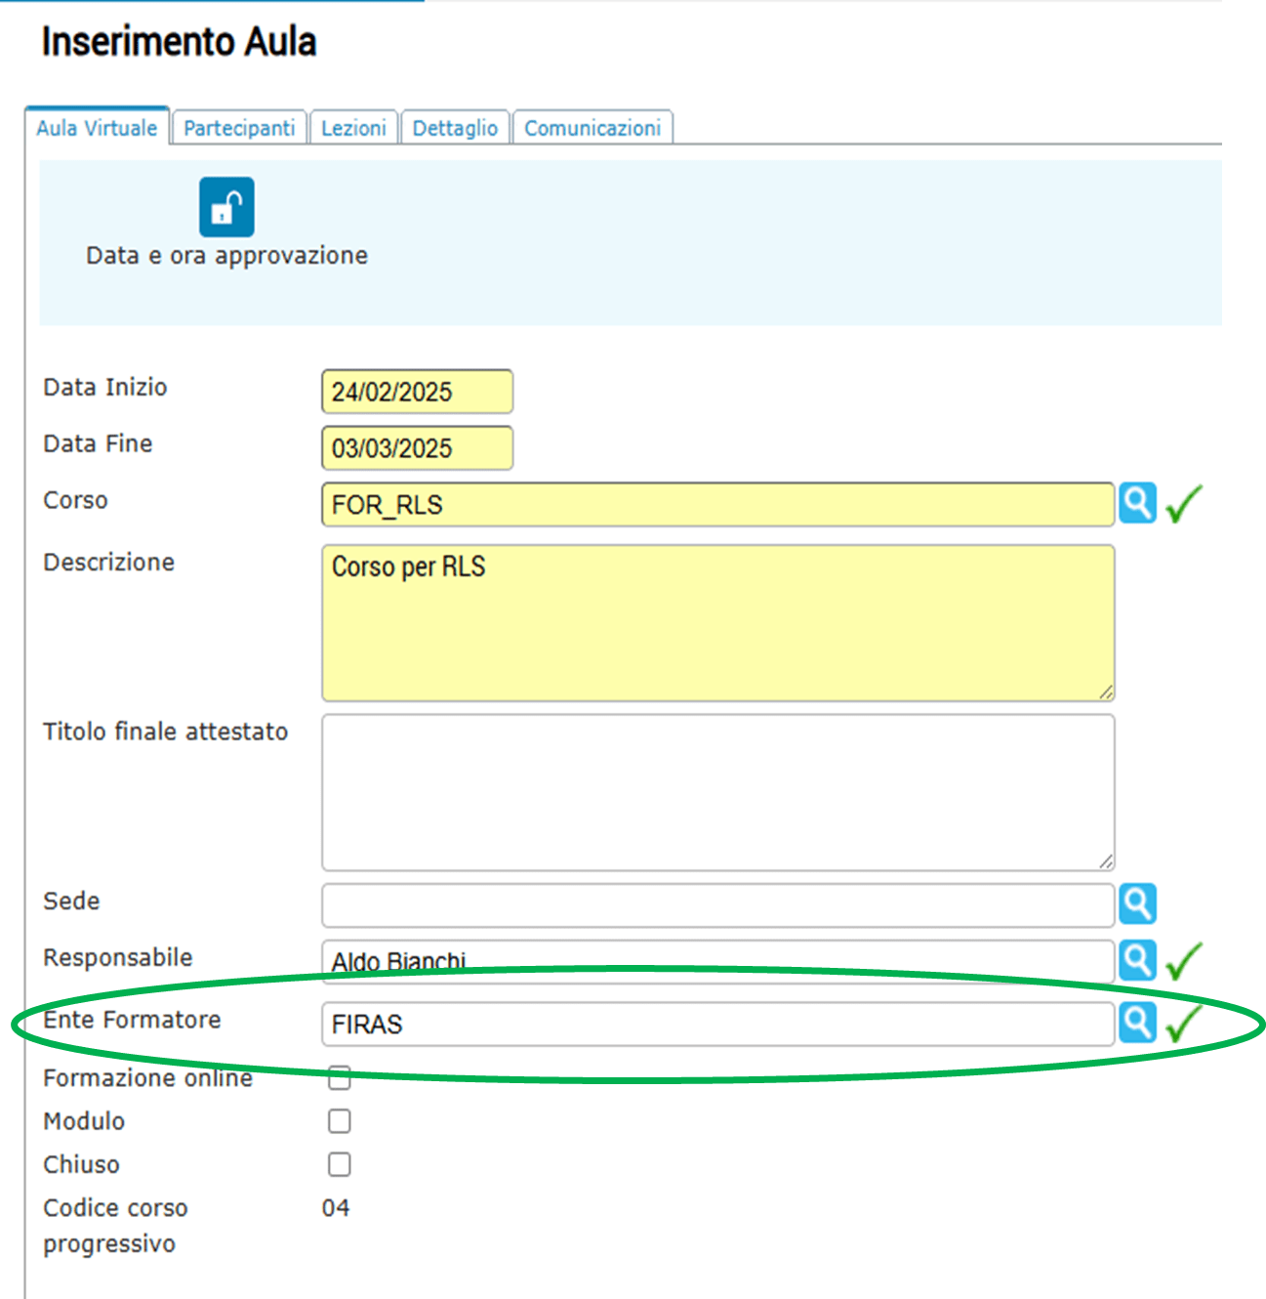The height and width of the screenshot is (1299, 1266).
Task: Click the Data Fine date field
Action: 417,448
